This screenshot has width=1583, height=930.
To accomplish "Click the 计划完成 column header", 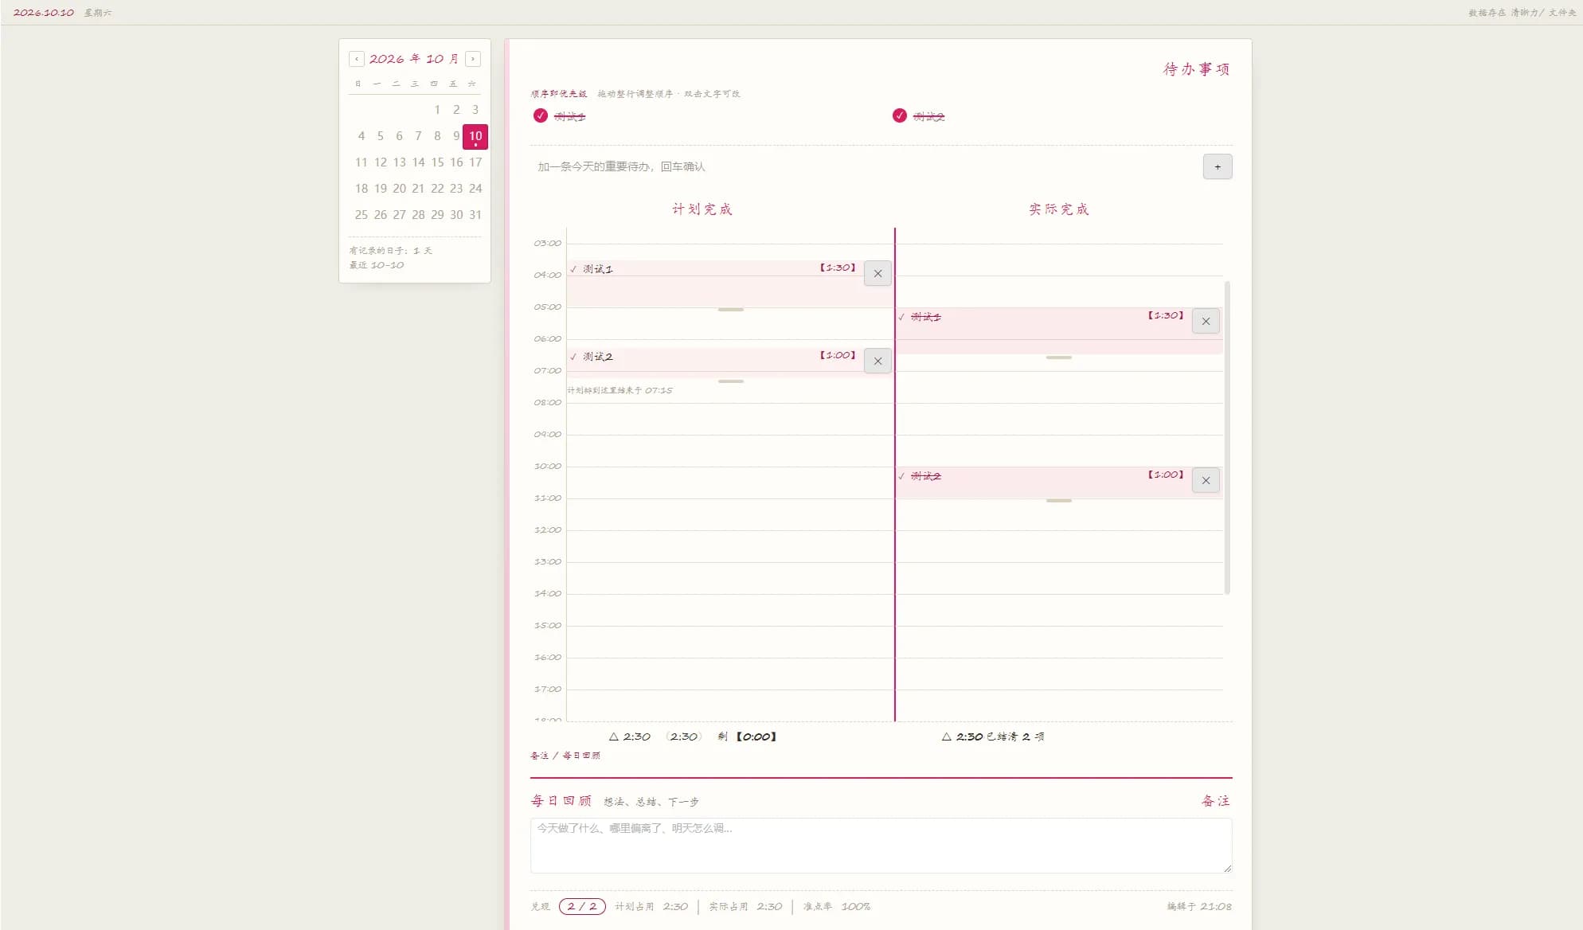I will pyautogui.click(x=702, y=209).
